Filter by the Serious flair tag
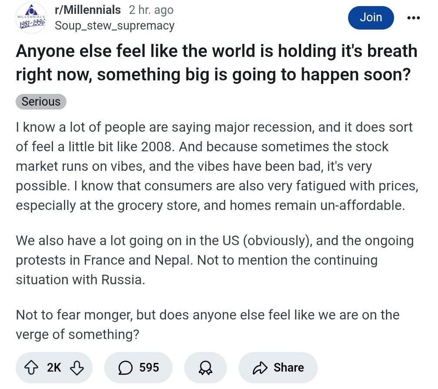 point(41,102)
